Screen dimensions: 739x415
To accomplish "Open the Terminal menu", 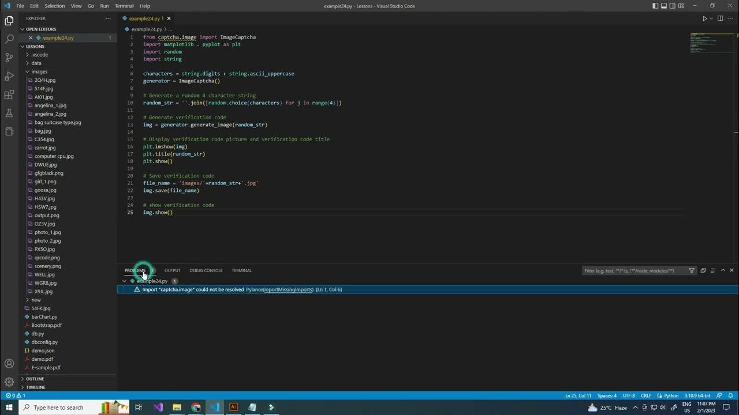I will [124, 6].
